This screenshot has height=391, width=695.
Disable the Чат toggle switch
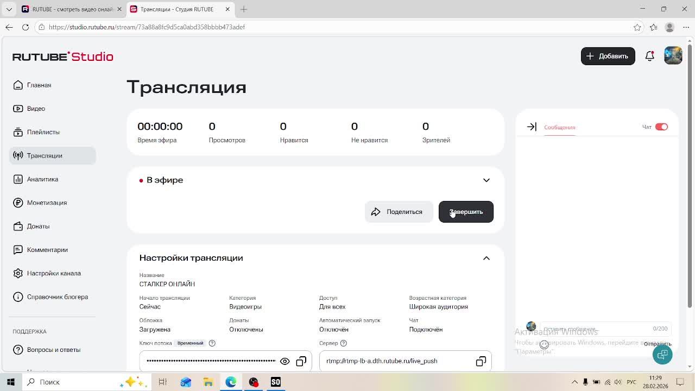click(x=661, y=127)
